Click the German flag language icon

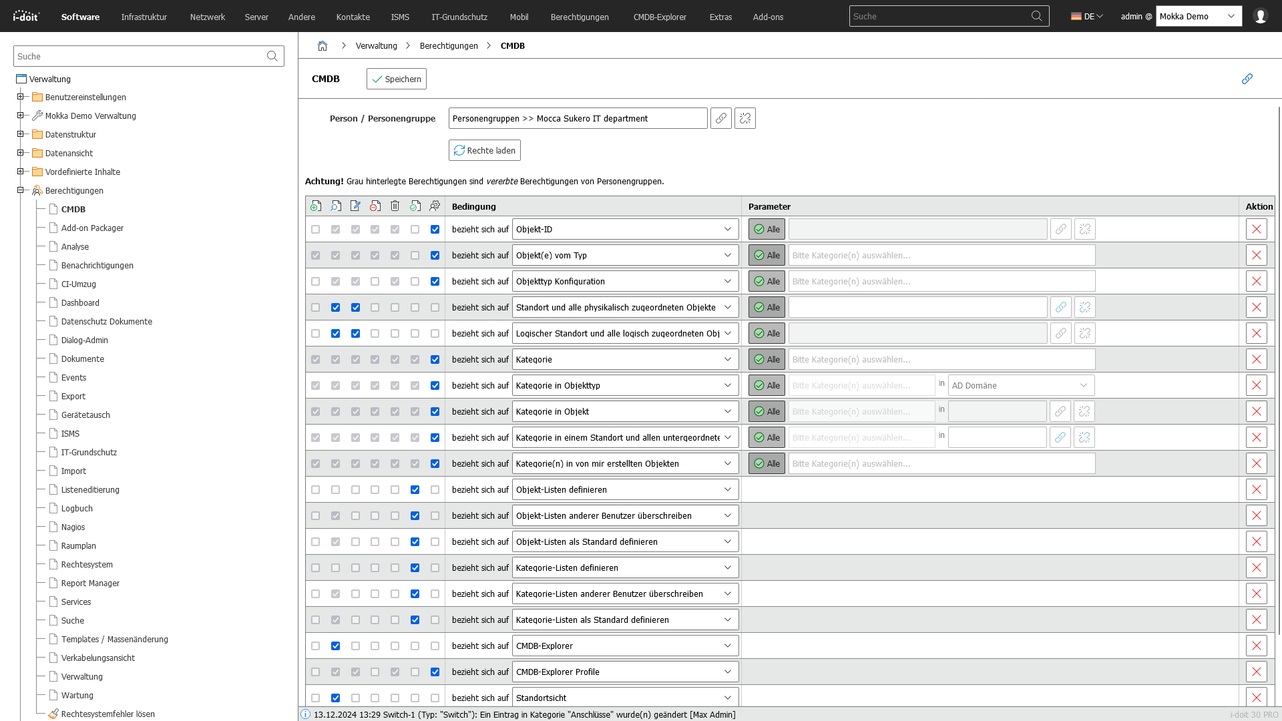tap(1076, 16)
